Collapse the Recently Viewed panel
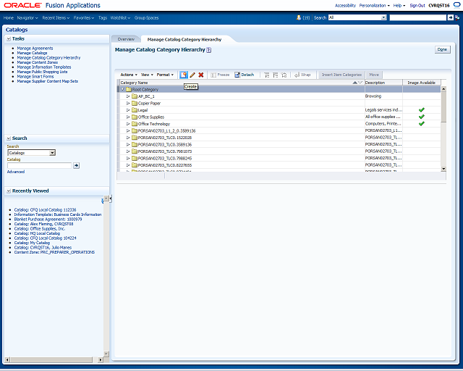Image resolution: width=463 pixels, height=371 pixels. (9, 191)
